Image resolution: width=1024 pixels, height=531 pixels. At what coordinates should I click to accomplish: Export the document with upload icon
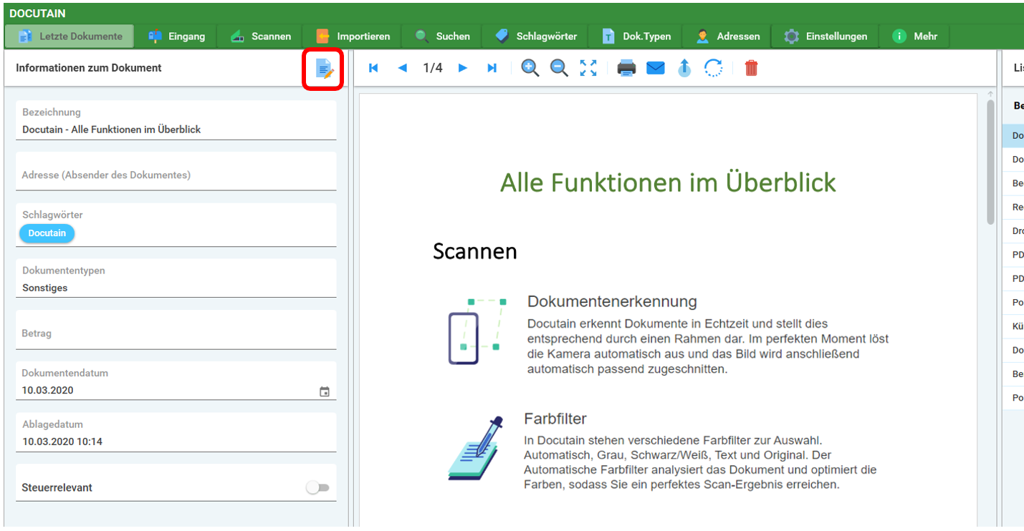[684, 68]
